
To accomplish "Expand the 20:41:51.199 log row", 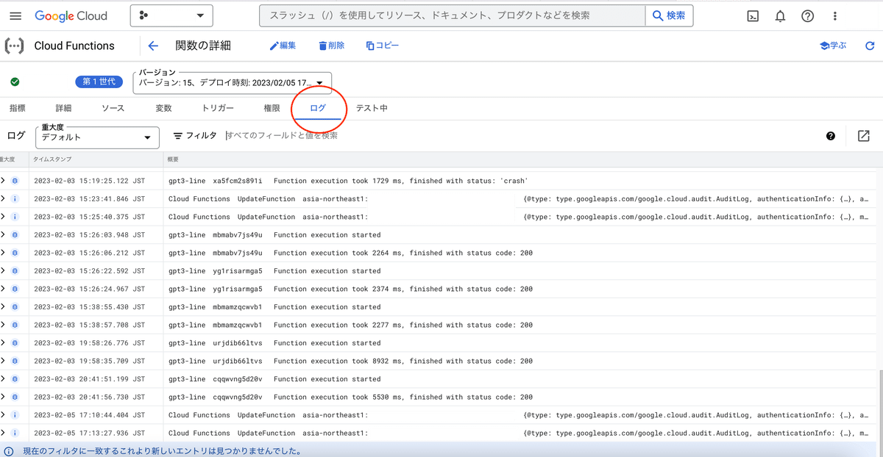I will click(x=3, y=378).
